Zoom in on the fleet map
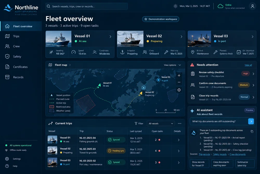The width and height of the screenshot is (260, 174). 179,76
